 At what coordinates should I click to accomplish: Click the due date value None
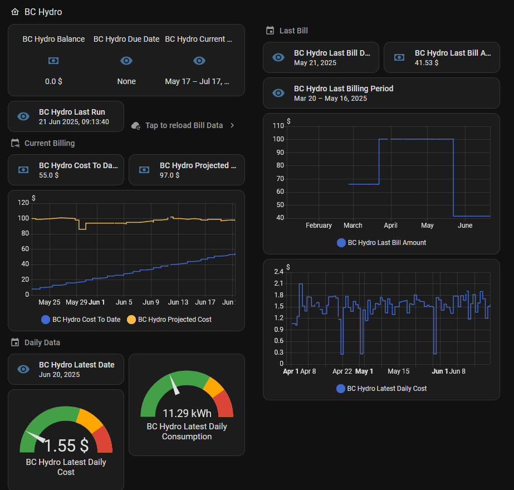[126, 82]
